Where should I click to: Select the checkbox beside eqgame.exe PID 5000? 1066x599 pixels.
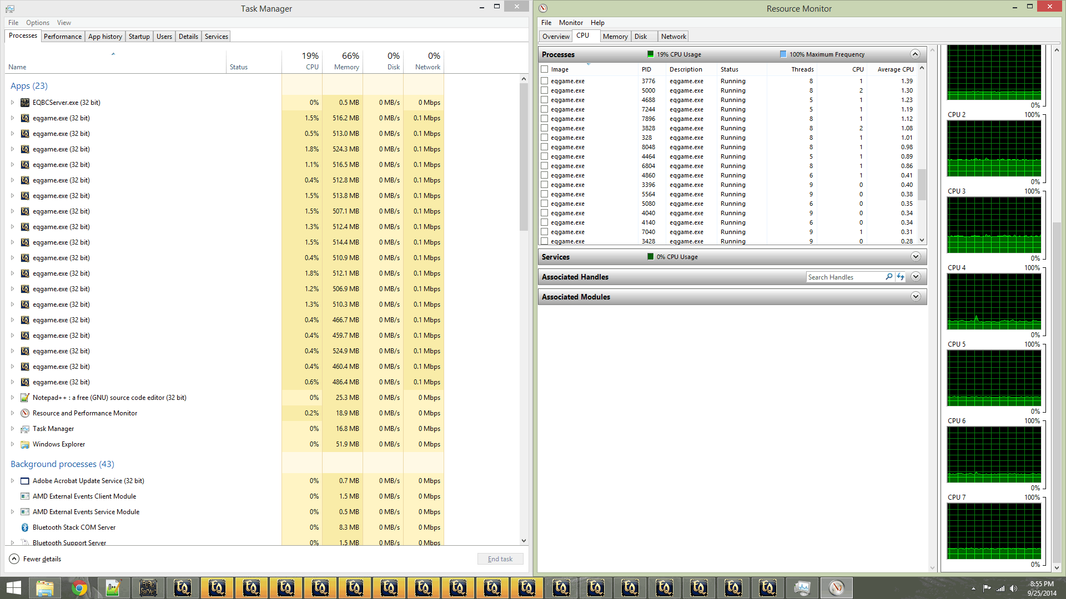pos(545,90)
